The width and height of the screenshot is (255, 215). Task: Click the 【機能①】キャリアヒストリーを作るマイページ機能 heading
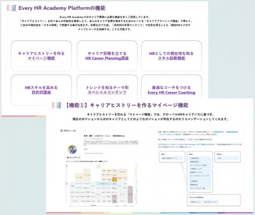[126, 105]
